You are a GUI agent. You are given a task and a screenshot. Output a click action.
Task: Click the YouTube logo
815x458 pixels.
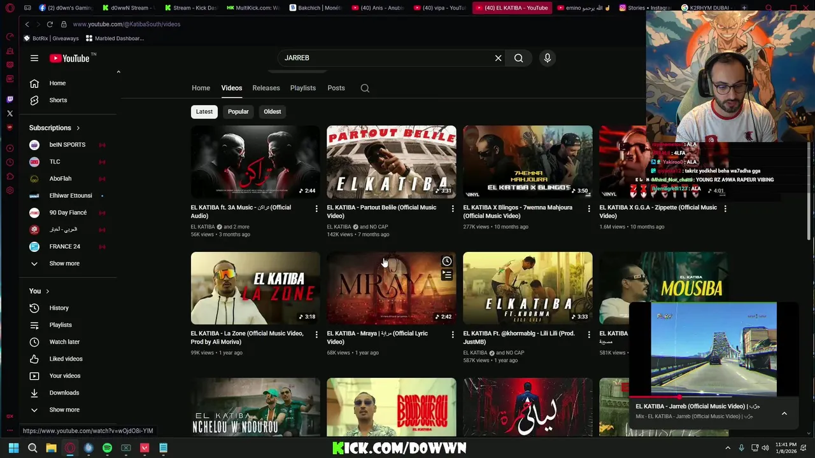(x=70, y=58)
